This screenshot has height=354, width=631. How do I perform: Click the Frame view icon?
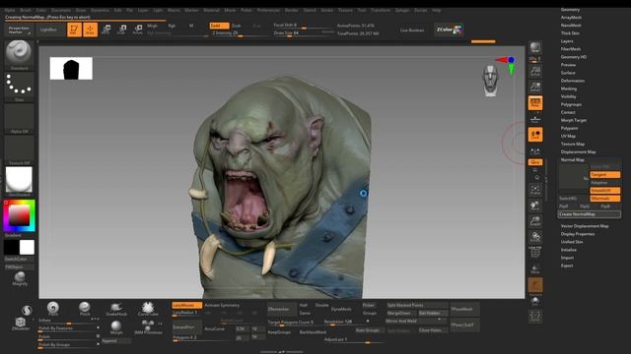tap(535, 190)
